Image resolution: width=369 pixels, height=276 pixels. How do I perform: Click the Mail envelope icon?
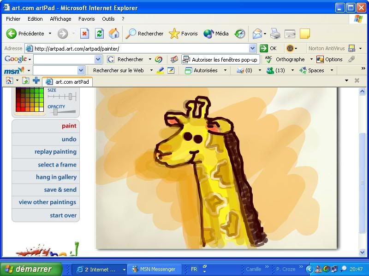click(x=257, y=34)
